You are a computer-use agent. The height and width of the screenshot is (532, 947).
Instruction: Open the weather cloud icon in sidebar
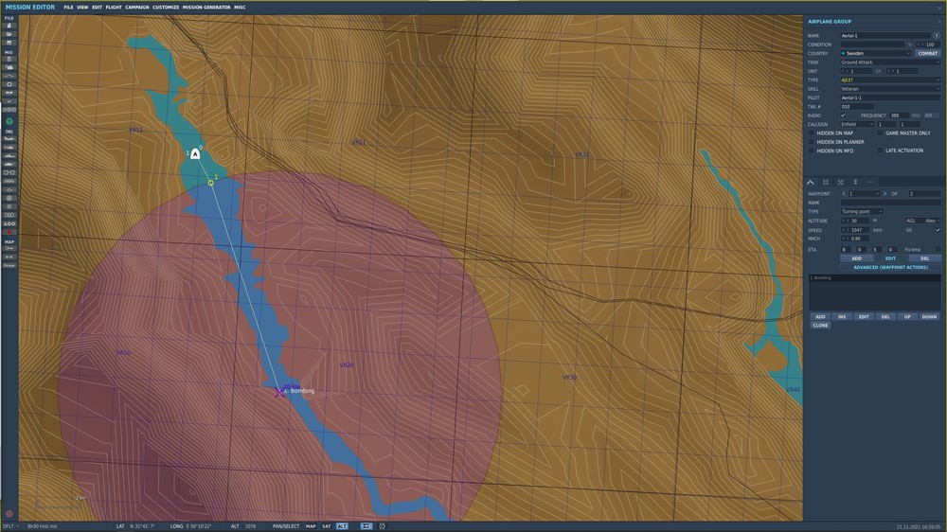coord(9,67)
